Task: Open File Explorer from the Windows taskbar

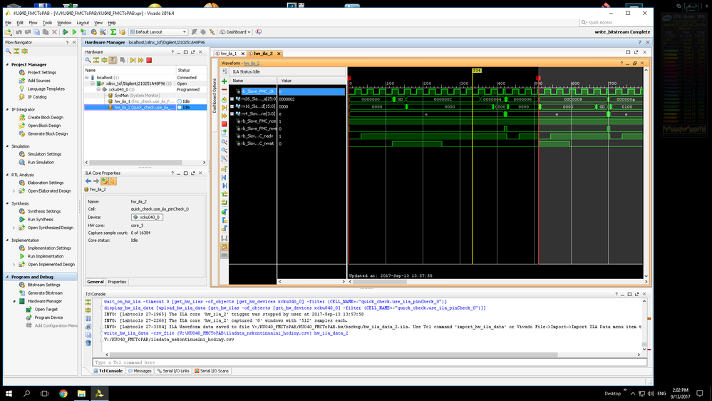Action: [x=81, y=393]
